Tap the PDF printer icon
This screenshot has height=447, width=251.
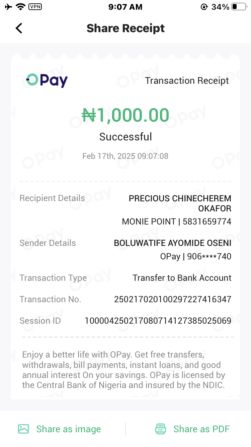point(161,429)
